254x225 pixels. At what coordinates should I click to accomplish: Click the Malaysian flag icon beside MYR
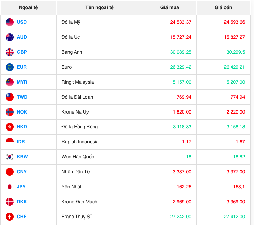point(9,82)
